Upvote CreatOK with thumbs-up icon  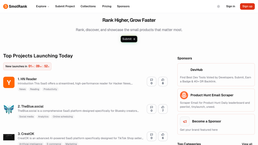coord(163,136)
